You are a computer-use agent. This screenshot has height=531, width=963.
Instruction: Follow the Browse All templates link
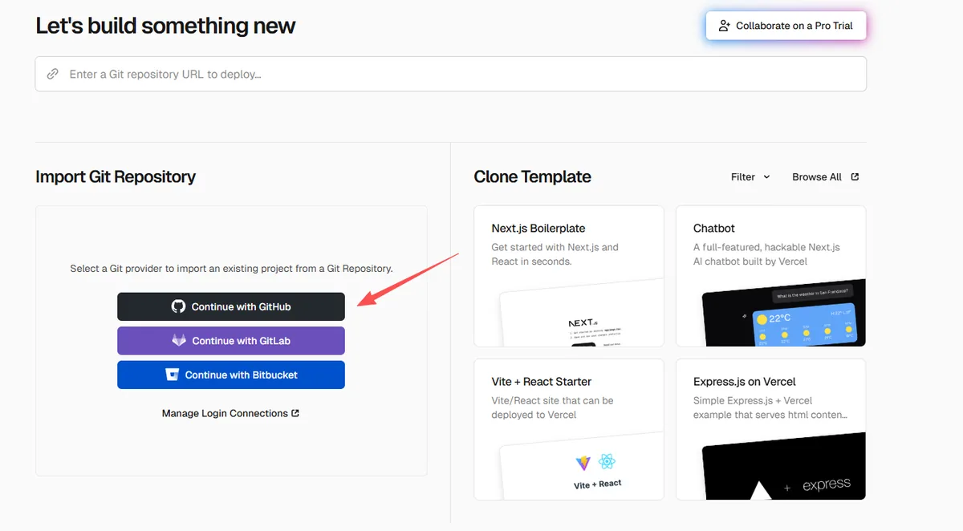coord(816,177)
